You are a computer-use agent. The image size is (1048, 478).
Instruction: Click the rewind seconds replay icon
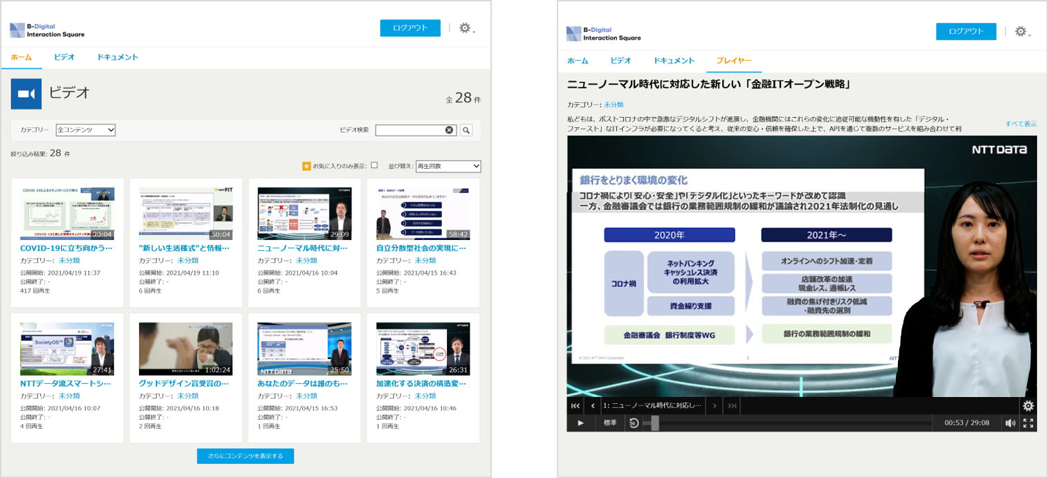(633, 423)
